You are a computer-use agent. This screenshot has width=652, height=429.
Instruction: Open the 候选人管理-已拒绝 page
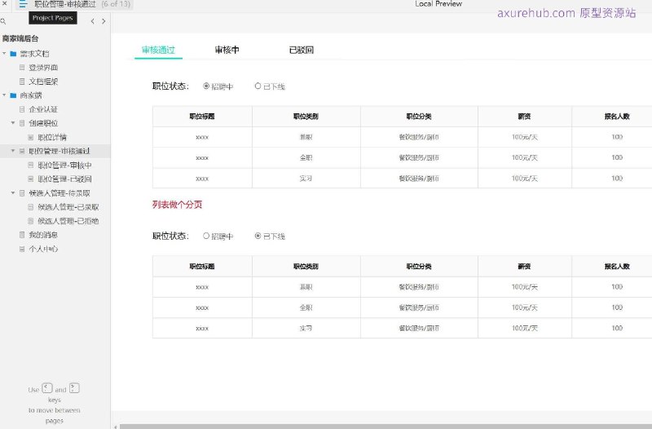tap(68, 221)
